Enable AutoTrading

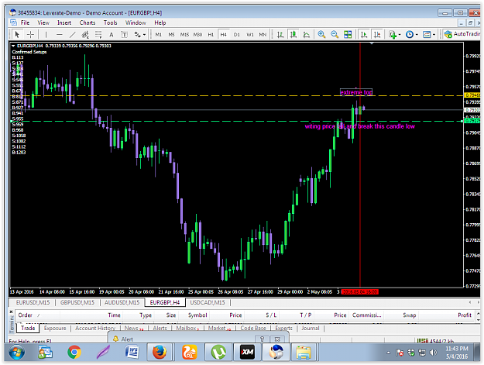coord(462,34)
